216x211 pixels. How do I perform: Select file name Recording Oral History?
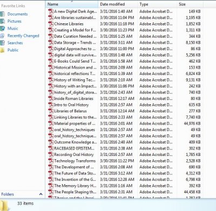74,154
